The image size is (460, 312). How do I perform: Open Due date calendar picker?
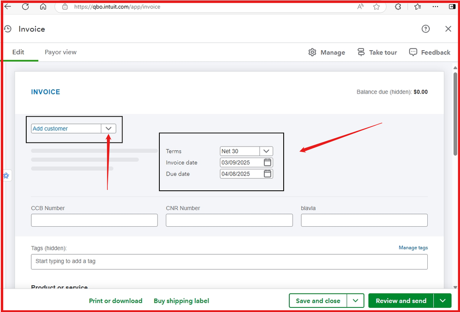(x=267, y=174)
